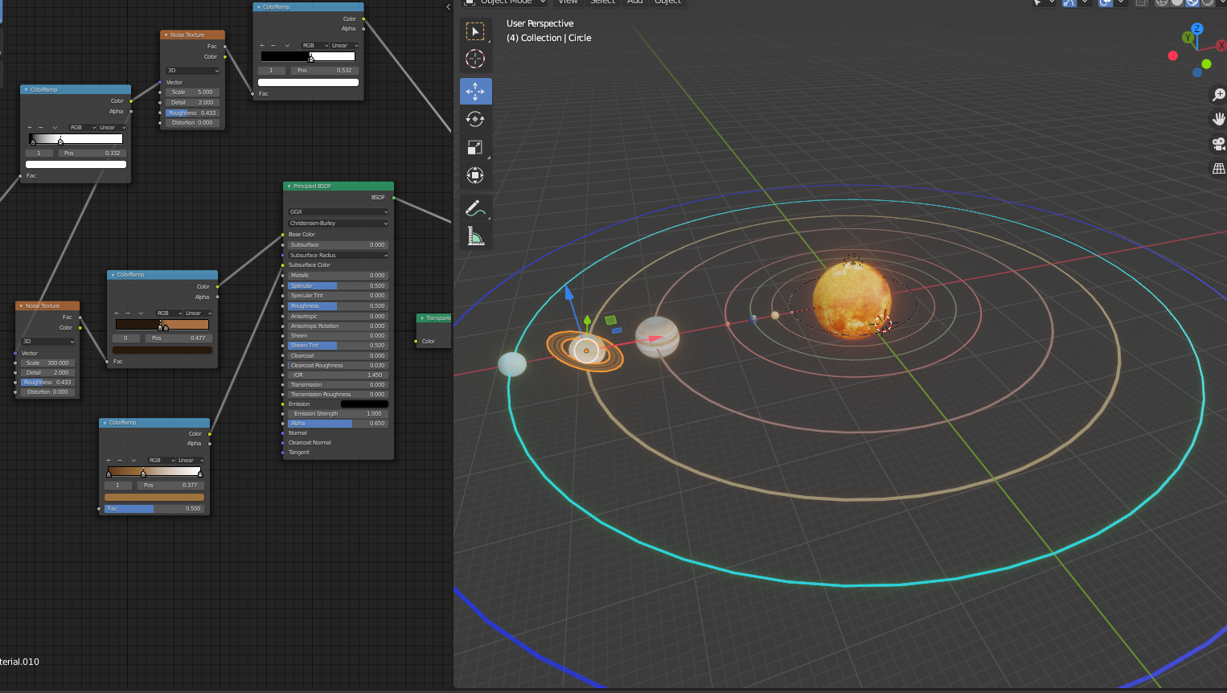Open the viewport Add menu
The height and width of the screenshot is (693, 1227).
coord(634,2)
